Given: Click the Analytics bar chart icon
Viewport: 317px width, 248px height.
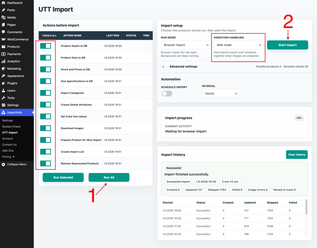Looking at the screenshot, I should coord(3,61).
